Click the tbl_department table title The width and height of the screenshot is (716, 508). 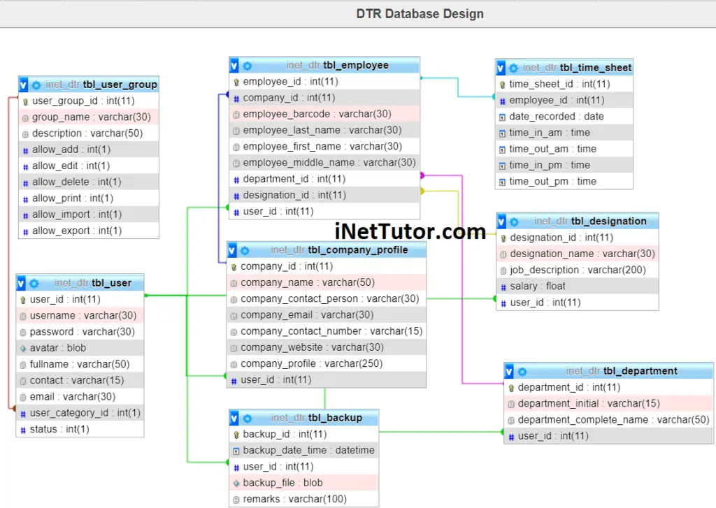click(x=640, y=371)
